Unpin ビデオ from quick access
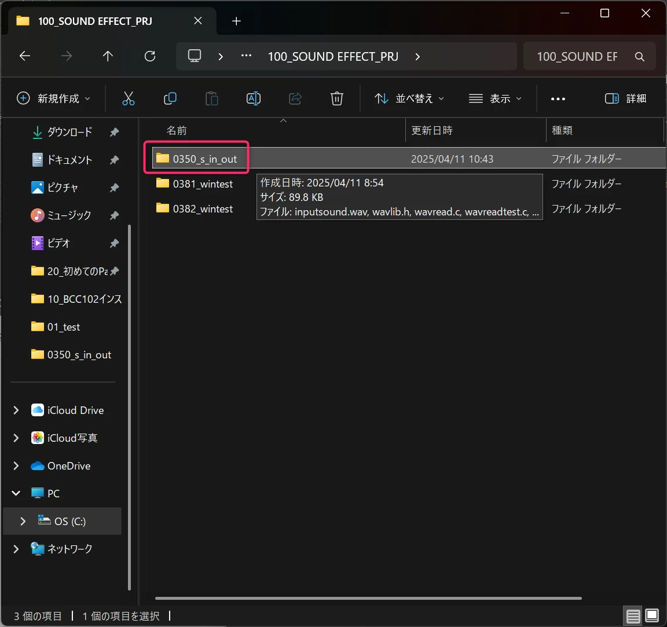This screenshot has width=667, height=627. pyautogui.click(x=114, y=243)
